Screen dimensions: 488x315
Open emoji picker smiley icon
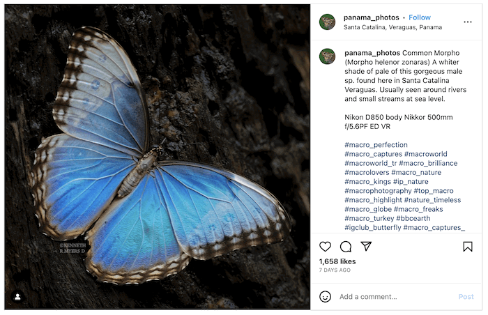pos(326,297)
